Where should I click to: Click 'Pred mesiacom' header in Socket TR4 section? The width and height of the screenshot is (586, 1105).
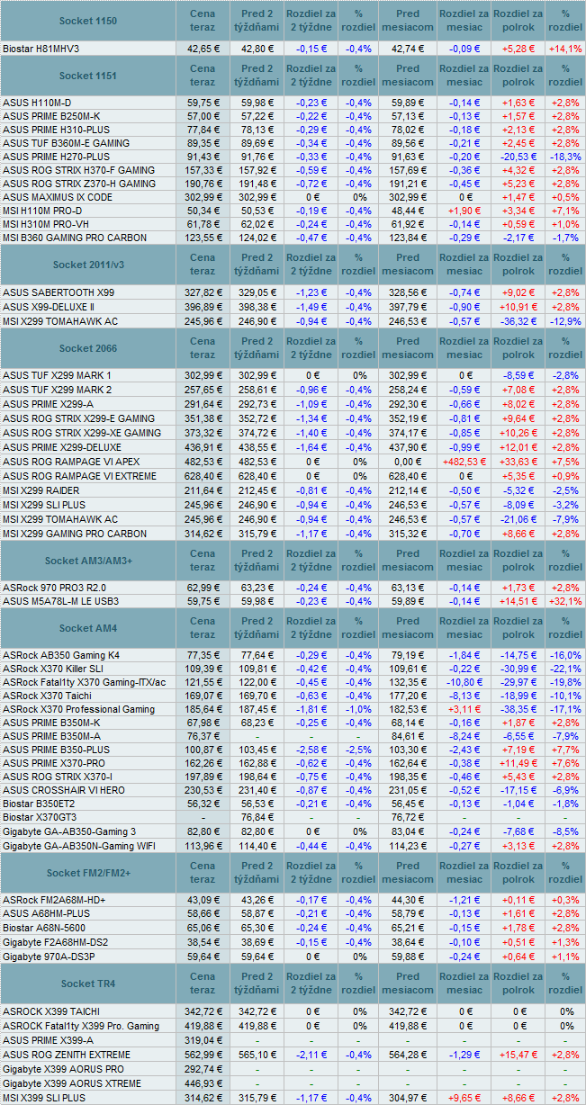click(x=407, y=983)
